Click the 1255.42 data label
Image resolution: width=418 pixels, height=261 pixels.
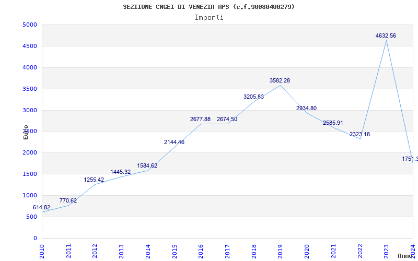pos(94,180)
